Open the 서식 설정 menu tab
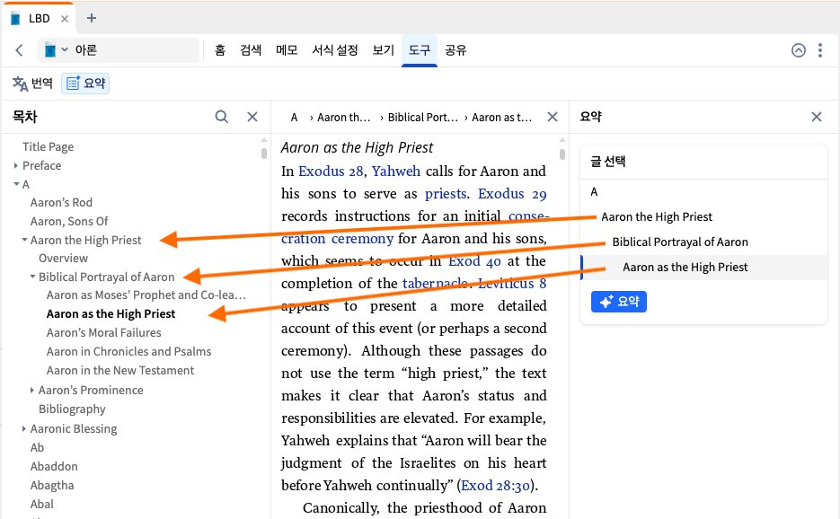 [335, 50]
